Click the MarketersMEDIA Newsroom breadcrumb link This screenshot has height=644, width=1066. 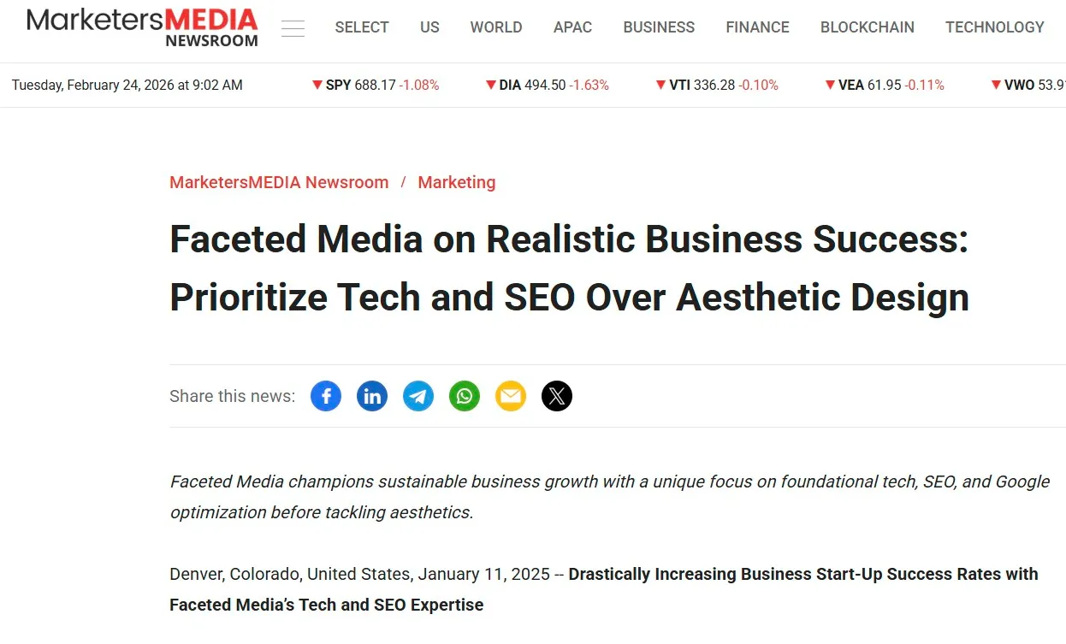pos(279,182)
